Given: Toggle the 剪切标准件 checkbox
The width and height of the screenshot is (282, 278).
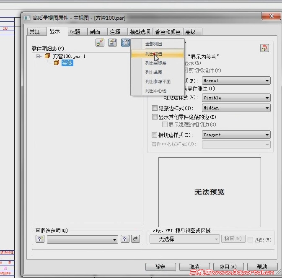Looking at the screenshot, I should click(186, 70).
